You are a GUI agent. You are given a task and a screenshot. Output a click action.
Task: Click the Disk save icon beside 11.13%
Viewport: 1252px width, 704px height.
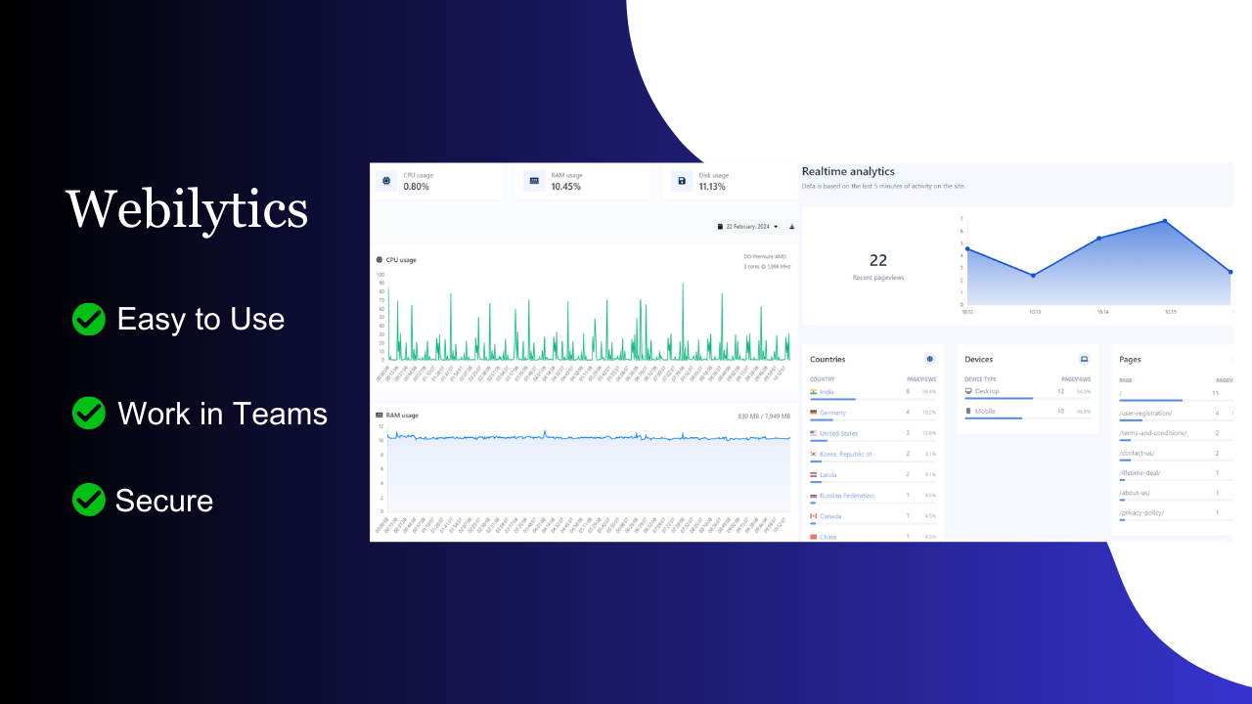682,181
